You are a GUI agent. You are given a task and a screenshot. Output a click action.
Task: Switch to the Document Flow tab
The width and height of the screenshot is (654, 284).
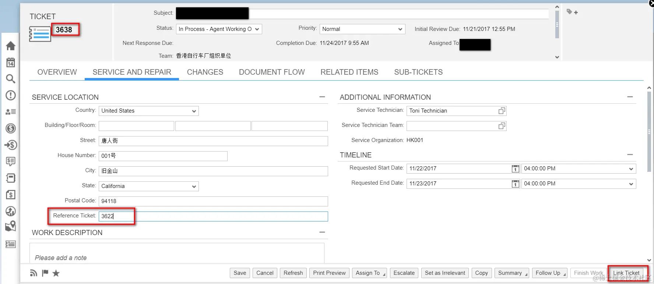(x=272, y=72)
